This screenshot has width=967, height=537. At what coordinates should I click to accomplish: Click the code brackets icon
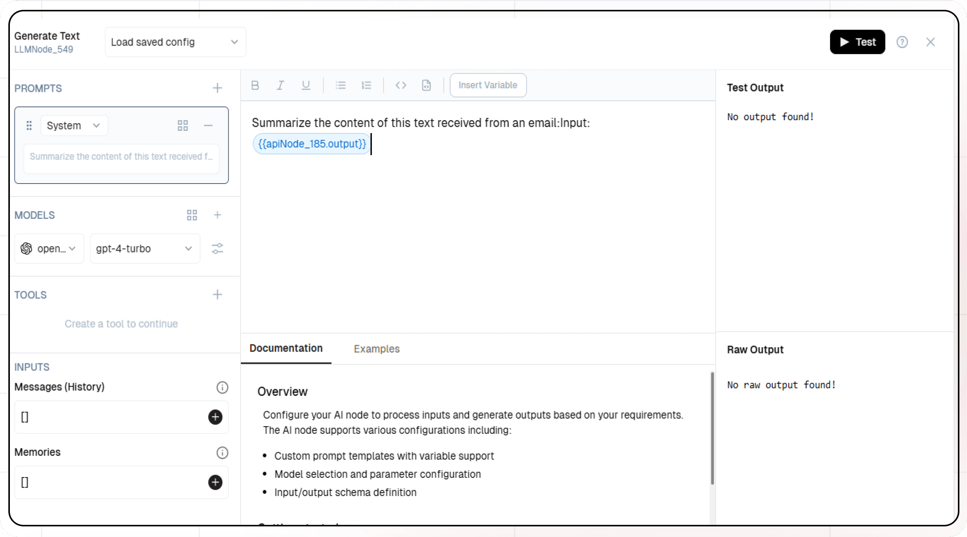(x=401, y=85)
